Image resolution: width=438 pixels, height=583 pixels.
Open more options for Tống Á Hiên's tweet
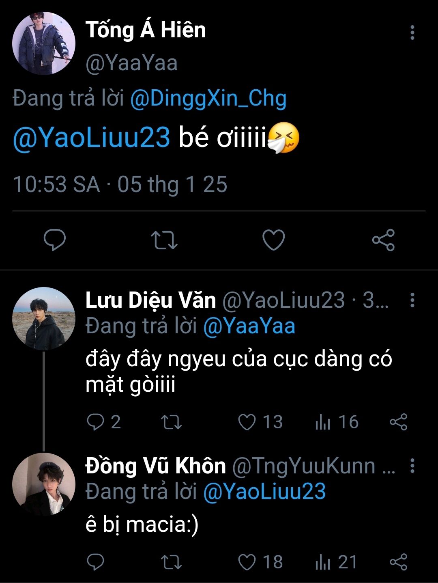click(x=412, y=32)
